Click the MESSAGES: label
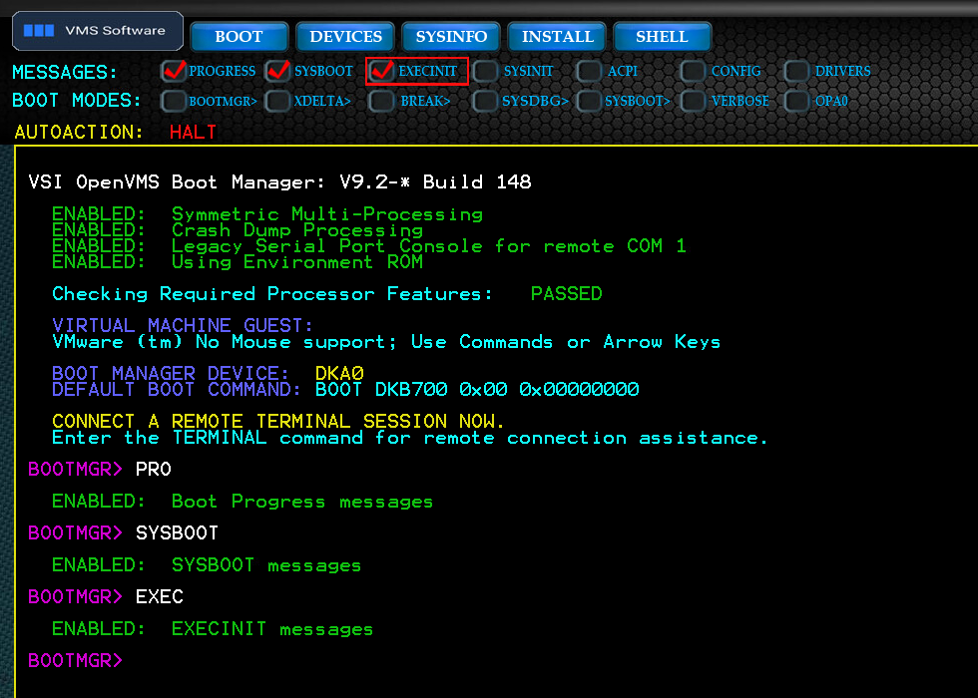This screenshot has width=978, height=698. [65, 72]
